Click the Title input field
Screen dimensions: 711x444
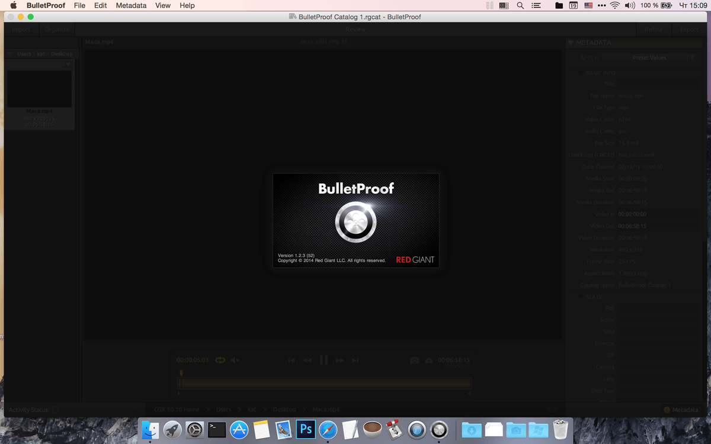point(658,84)
